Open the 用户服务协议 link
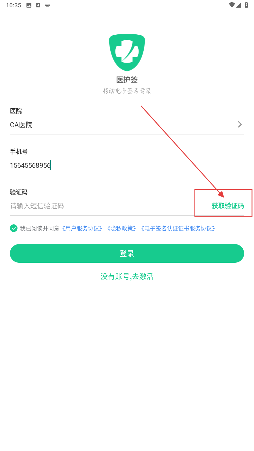254x451 pixels. 82,228
